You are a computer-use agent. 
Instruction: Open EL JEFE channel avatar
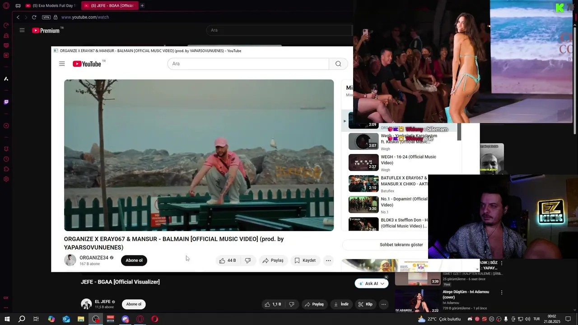(86, 304)
